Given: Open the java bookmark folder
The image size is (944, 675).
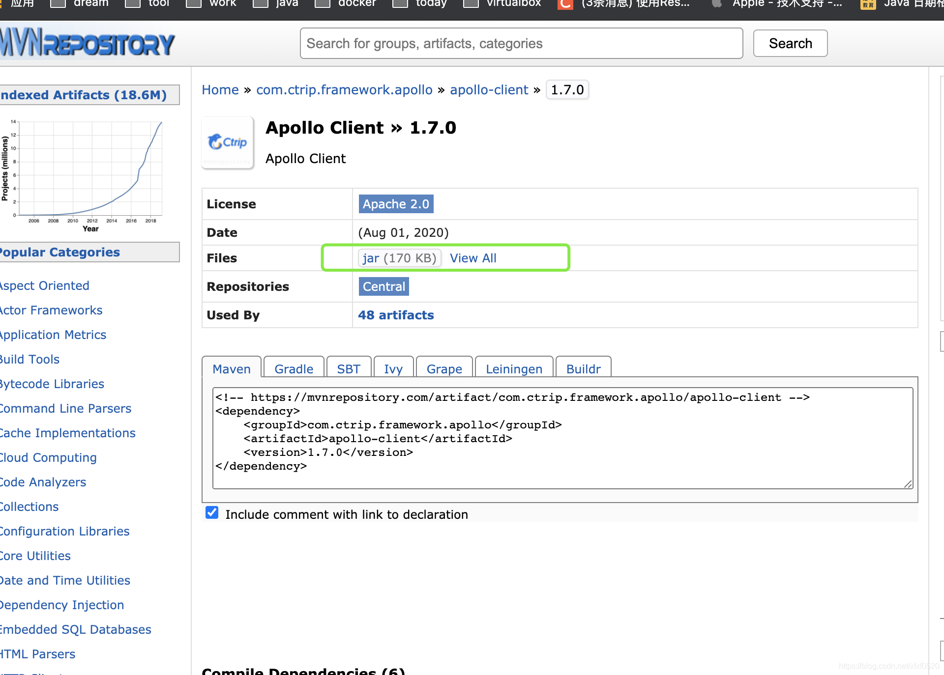Looking at the screenshot, I should coord(275,4).
